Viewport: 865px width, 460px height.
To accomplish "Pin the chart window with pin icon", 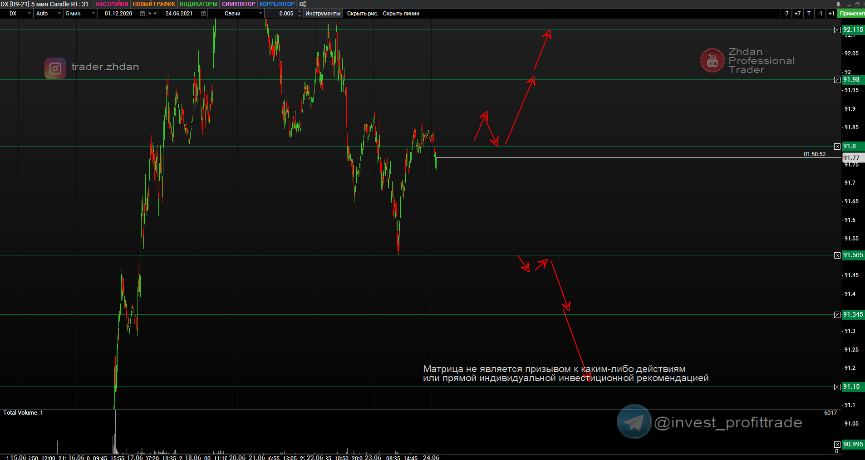I will tap(838, 4).
